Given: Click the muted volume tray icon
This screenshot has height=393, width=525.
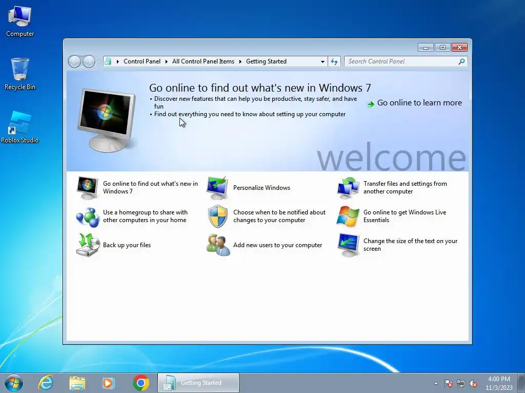Looking at the screenshot, I should 473,384.
